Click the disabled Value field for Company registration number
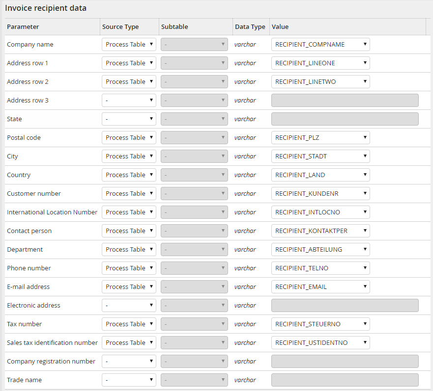This screenshot has width=433, height=391. pyautogui.click(x=345, y=361)
